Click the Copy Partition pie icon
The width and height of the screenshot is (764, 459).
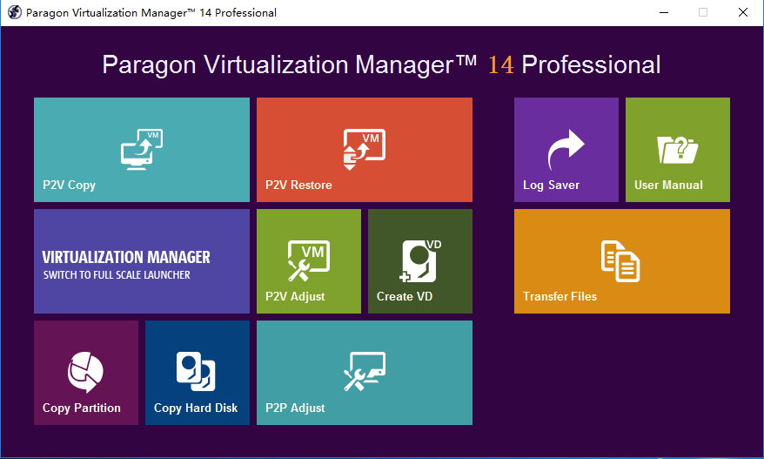[x=85, y=372]
